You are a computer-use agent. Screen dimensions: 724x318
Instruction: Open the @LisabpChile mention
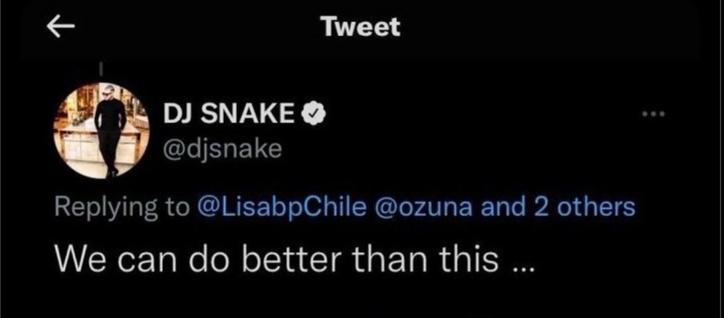click(x=281, y=208)
